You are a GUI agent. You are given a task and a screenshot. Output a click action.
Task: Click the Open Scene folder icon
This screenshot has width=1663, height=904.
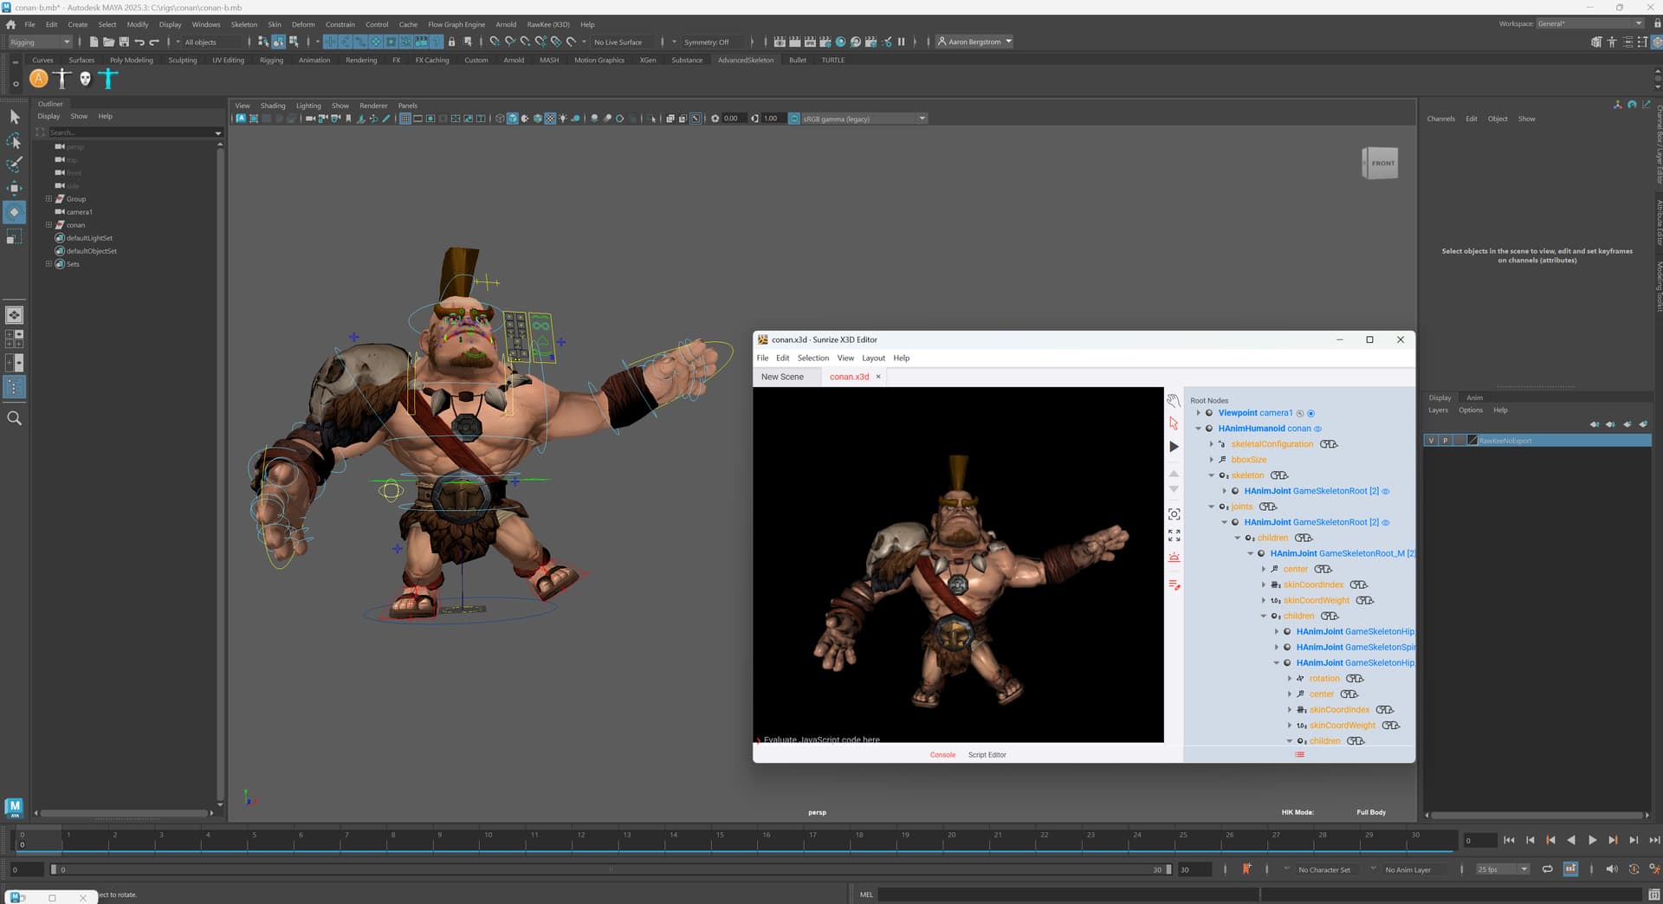(x=108, y=42)
